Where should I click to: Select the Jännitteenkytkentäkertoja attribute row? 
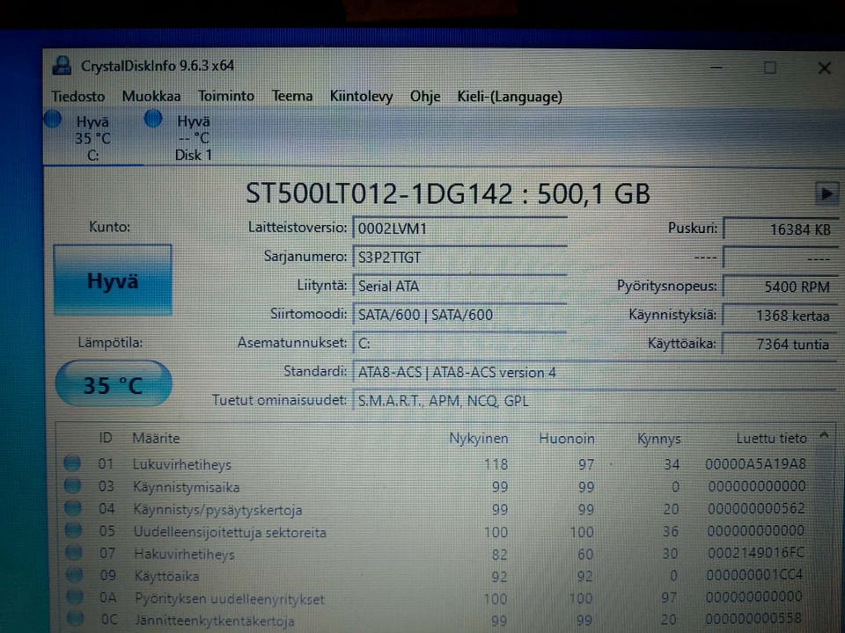pyautogui.click(x=436, y=620)
